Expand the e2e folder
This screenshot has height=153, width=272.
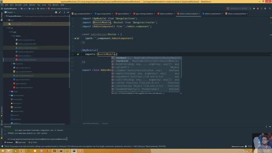7,20
